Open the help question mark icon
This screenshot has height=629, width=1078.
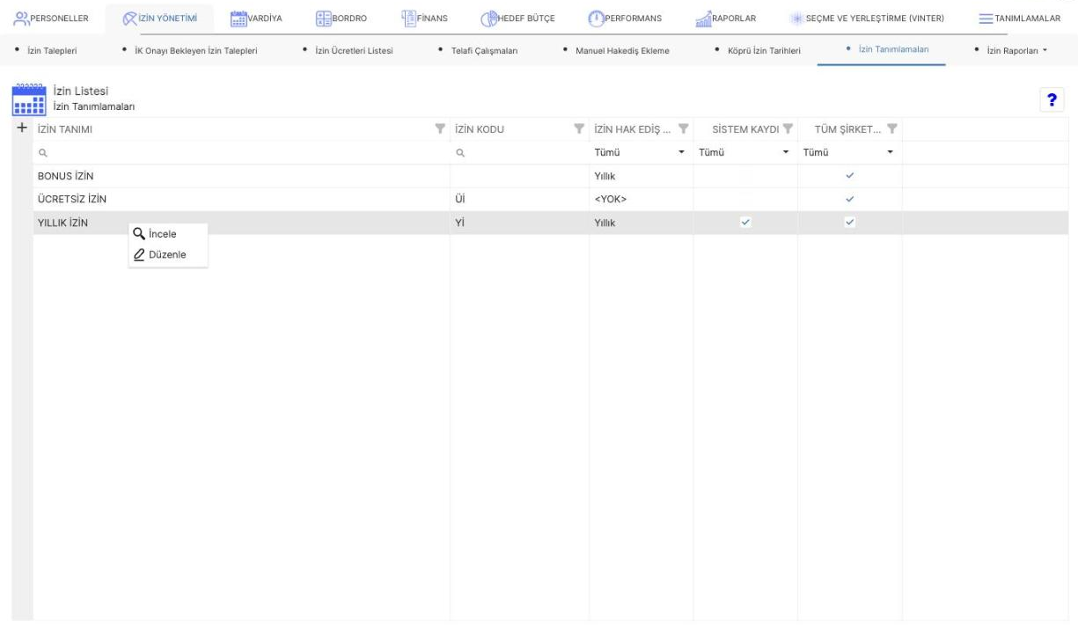(1050, 100)
